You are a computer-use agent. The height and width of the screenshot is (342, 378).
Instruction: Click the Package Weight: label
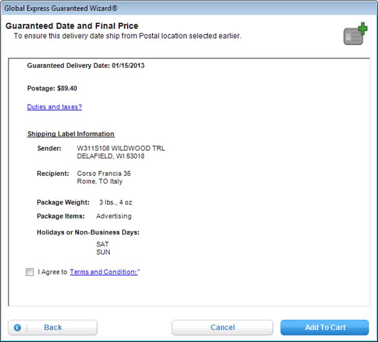pos(63,202)
